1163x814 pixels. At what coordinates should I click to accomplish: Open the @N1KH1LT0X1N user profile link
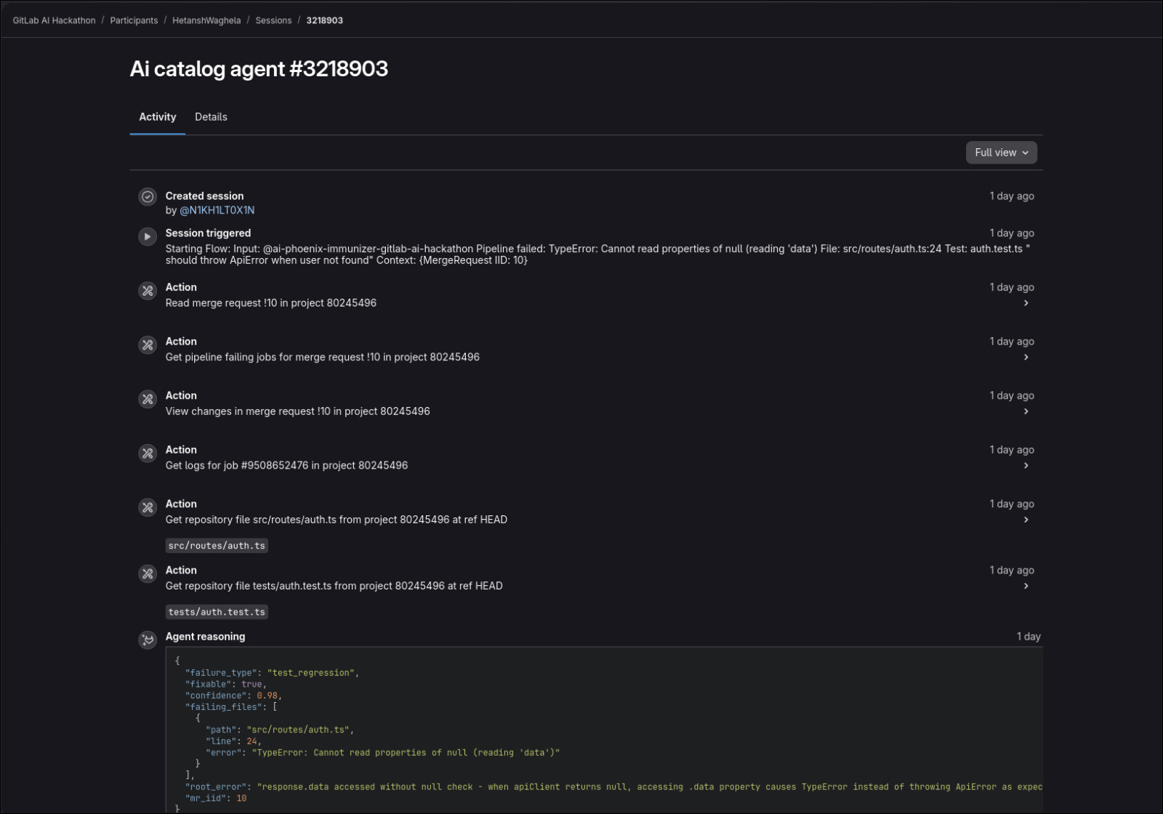(217, 210)
